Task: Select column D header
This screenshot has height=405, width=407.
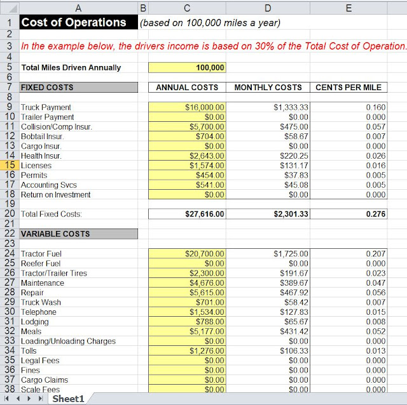Action: pyautogui.click(x=268, y=8)
